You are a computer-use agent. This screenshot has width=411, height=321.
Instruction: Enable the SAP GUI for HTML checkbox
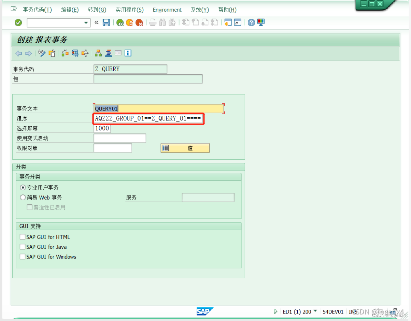tap(23, 237)
